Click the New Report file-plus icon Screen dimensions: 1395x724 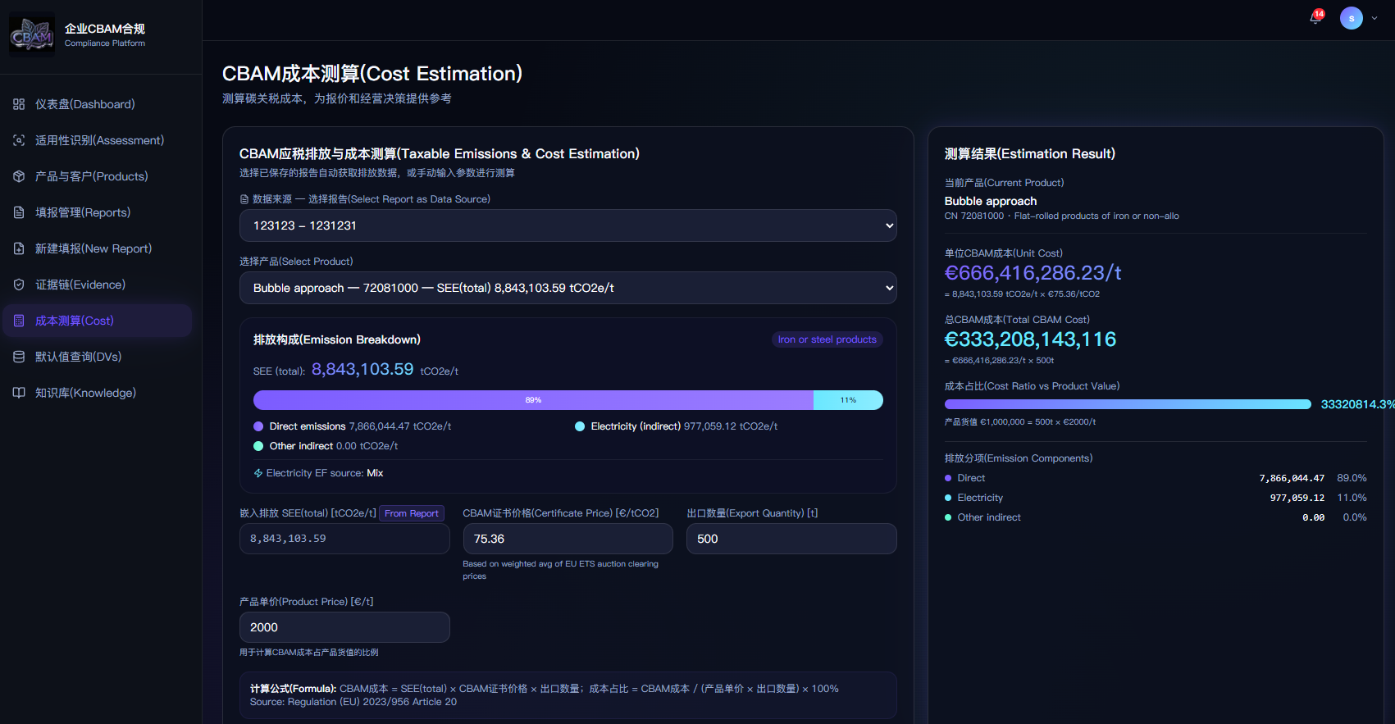(19, 248)
